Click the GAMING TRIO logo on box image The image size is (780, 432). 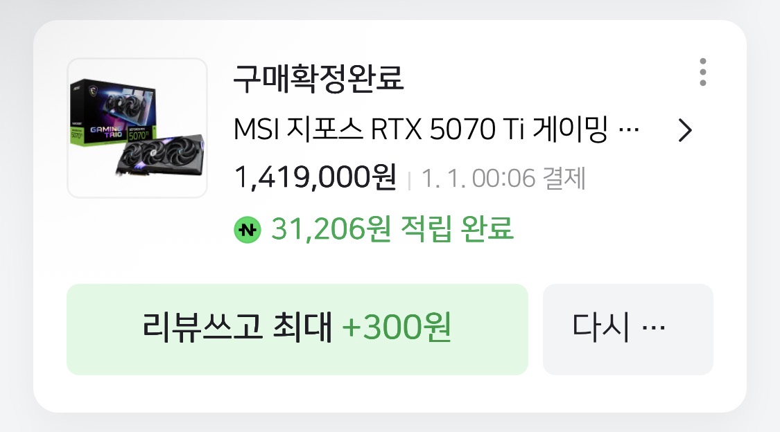tap(105, 132)
